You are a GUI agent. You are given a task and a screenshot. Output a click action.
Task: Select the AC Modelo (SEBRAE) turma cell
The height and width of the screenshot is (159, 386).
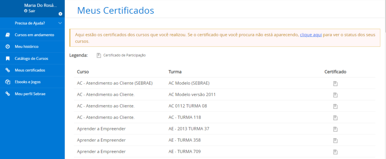189,83
